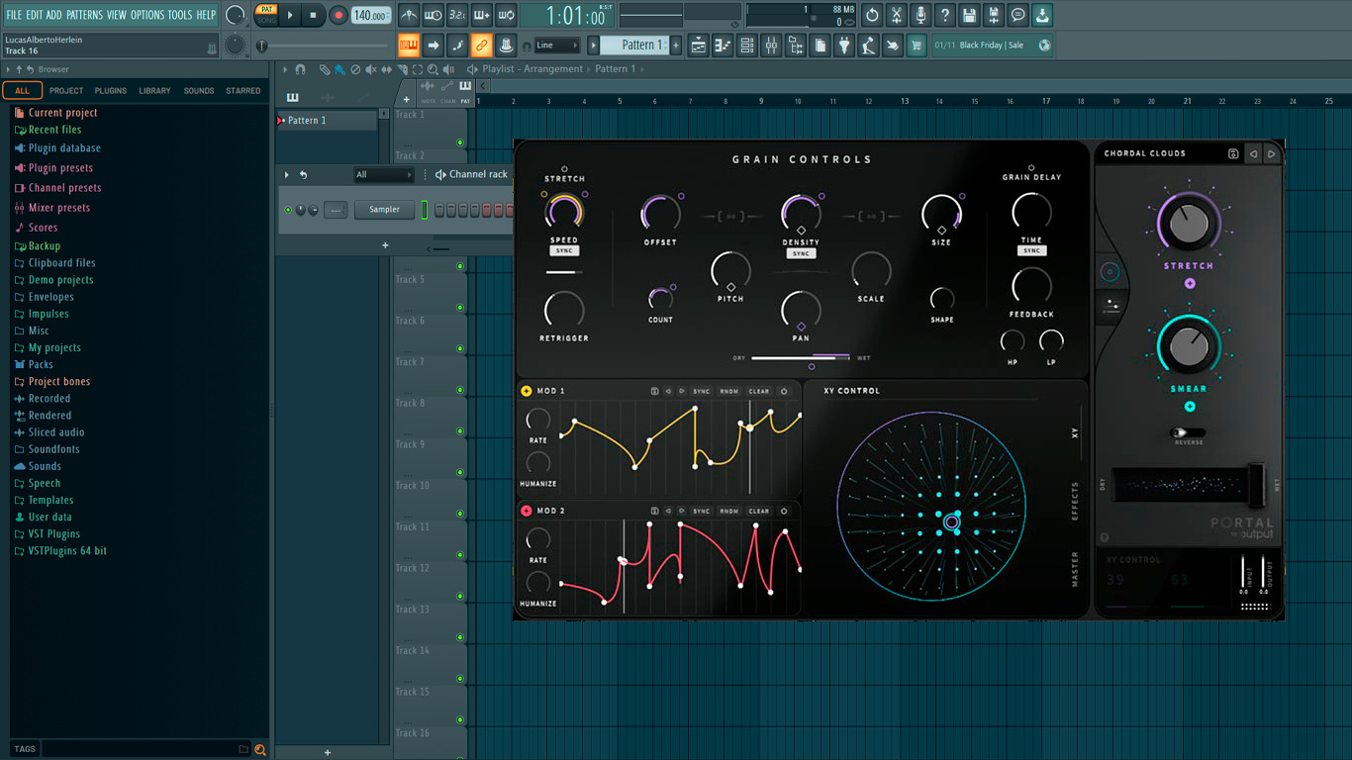The image size is (1352, 760).
Task: Click the transport Play button
Action: [x=290, y=16]
